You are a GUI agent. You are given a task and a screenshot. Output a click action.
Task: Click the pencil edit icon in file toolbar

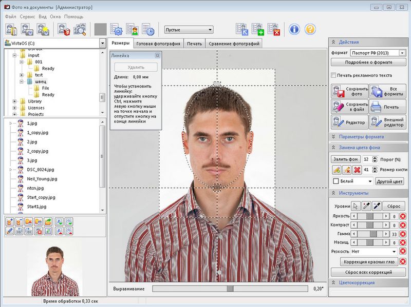(10, 231)
